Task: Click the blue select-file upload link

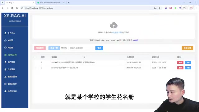Action: [117, 32]
